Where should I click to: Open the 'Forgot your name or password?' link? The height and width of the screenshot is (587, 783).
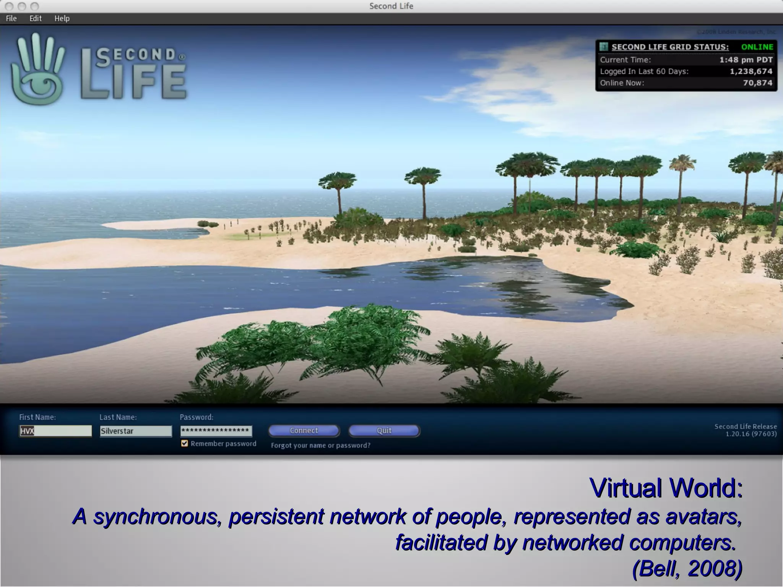tap(321, 445)
